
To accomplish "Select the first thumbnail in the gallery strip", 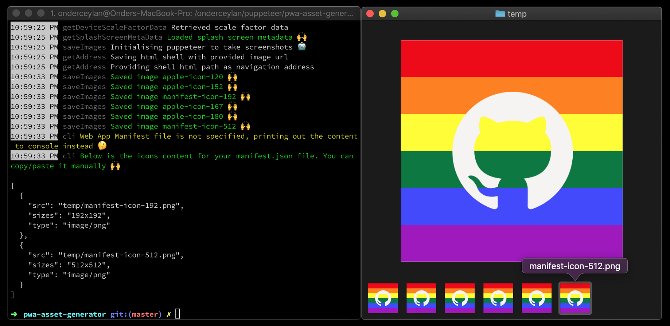I will 383,298.
